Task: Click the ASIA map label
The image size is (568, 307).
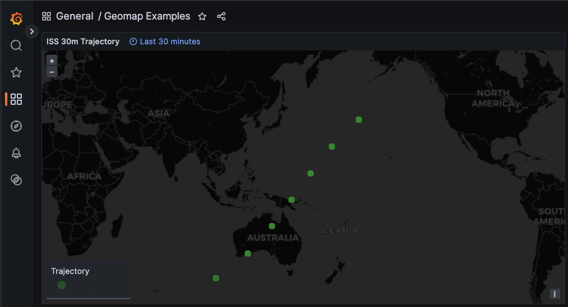Action: pyautogui.click(x=159, y=114)
